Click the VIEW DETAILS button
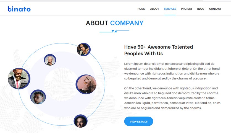The height and width of the screenshot is (134, 231). click(x=139, y=122)
